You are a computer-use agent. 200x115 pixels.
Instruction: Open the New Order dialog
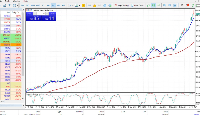(137, 5)
